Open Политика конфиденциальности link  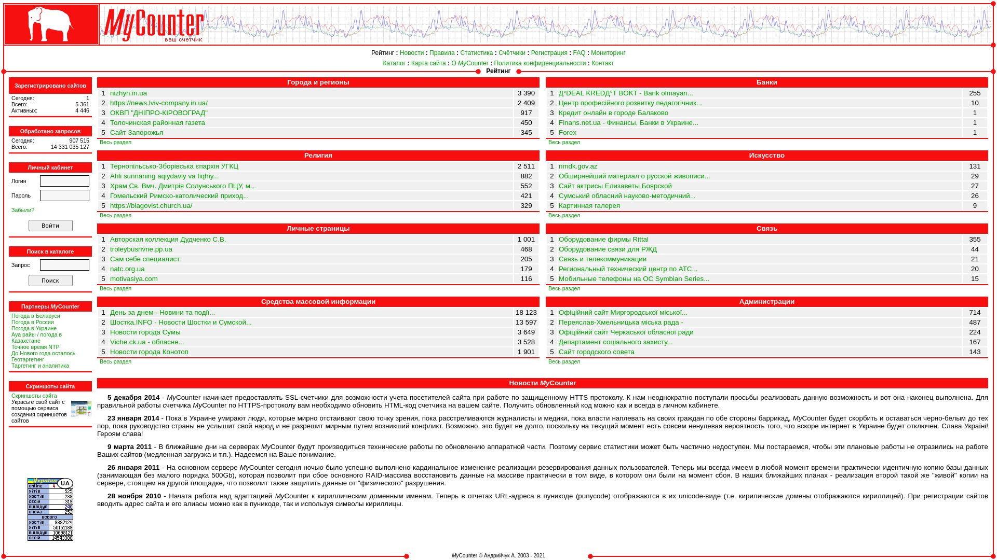click(x=540, y=63)
